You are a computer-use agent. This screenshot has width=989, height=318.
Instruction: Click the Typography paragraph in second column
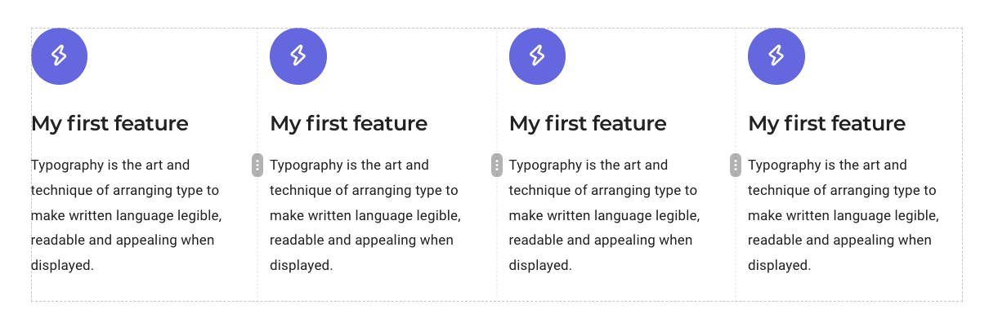click(x=365, y=215)
